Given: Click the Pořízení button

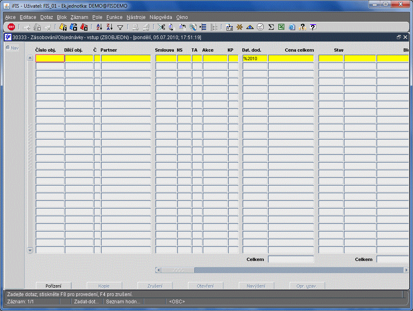Looking at the screenshot, I should click(54, 286).
